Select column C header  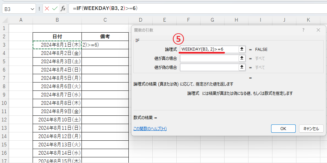click(x=105, y=20)
